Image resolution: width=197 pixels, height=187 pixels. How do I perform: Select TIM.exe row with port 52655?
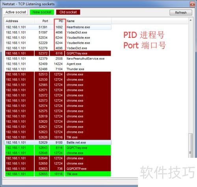pyautogui.click(x=58, y=174)
